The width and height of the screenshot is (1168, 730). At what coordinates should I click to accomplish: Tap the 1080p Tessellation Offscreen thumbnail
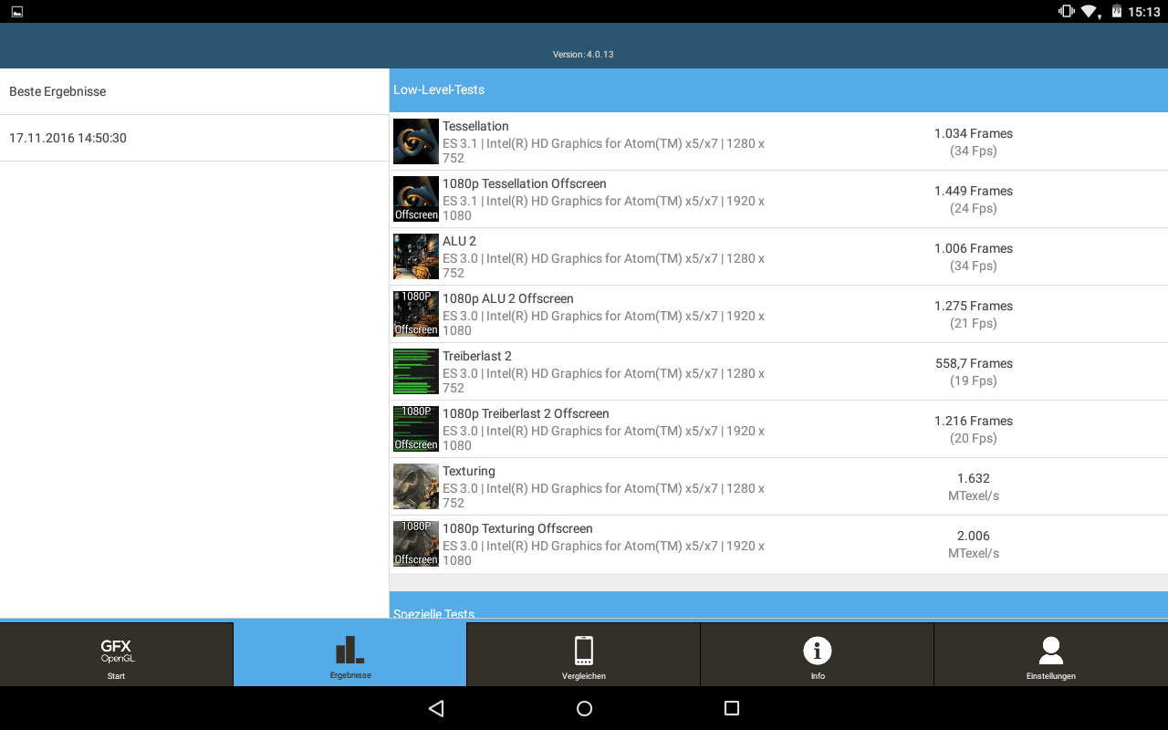(416, 199)
